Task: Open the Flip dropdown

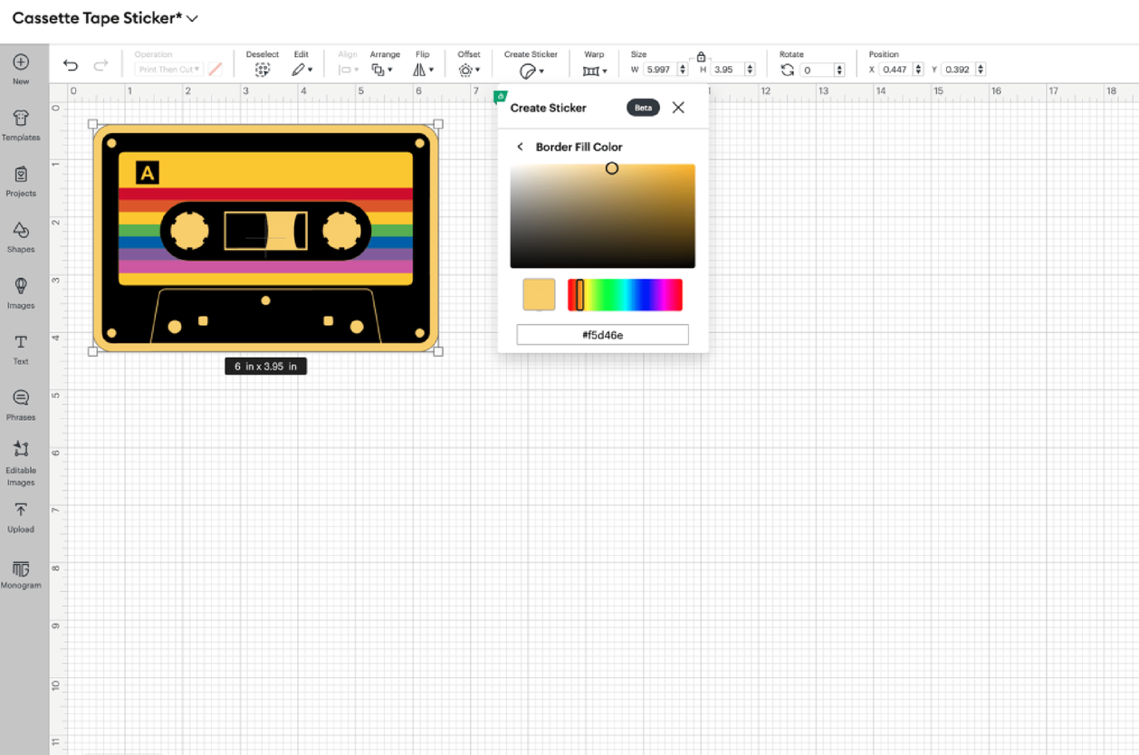Action: [423, 70]
